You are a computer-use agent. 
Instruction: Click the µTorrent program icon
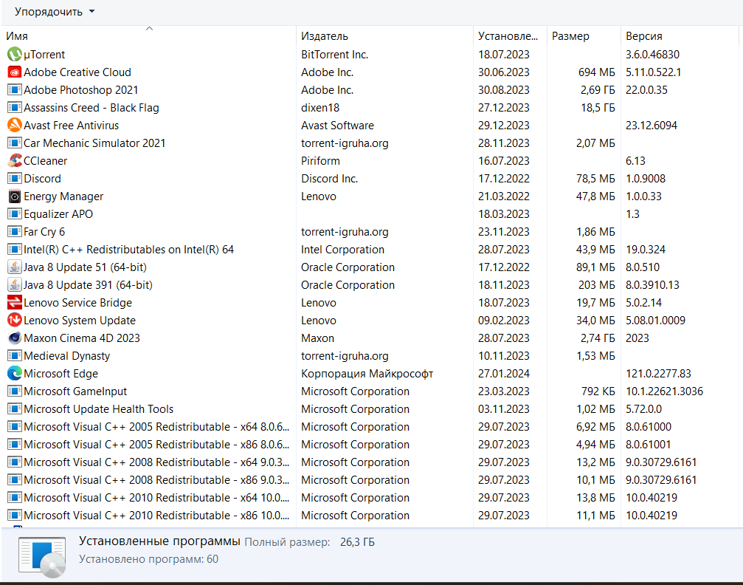[x=15, y=55]
